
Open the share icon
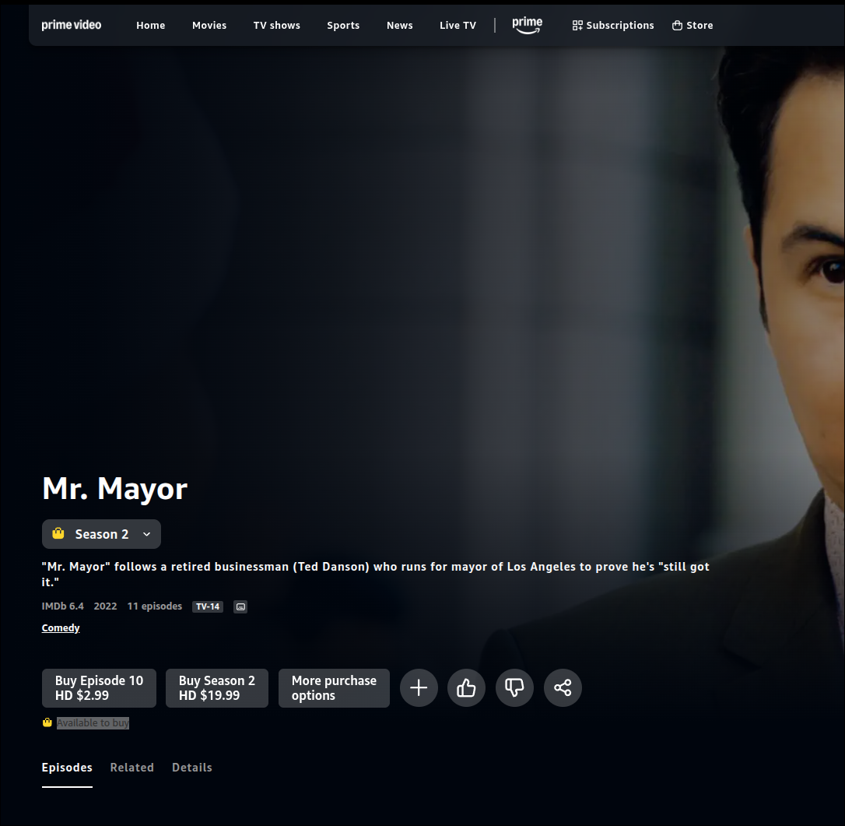563,688
